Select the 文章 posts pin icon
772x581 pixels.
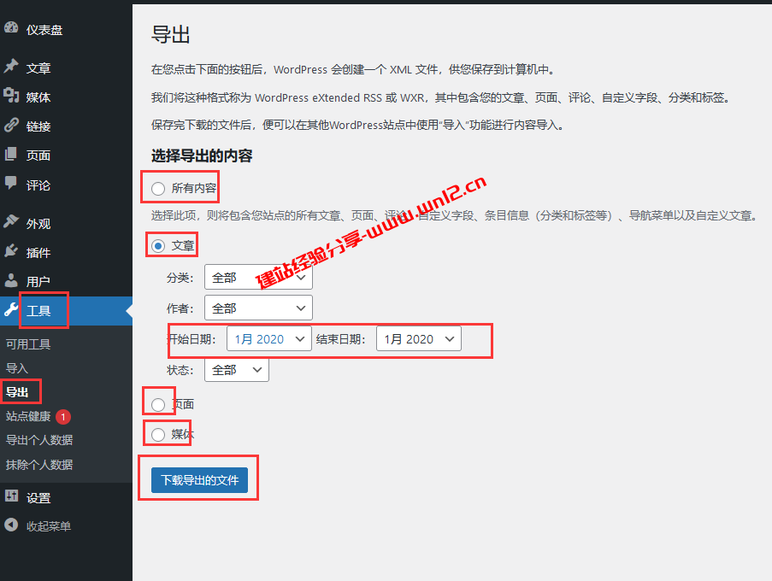click(11, 67)
